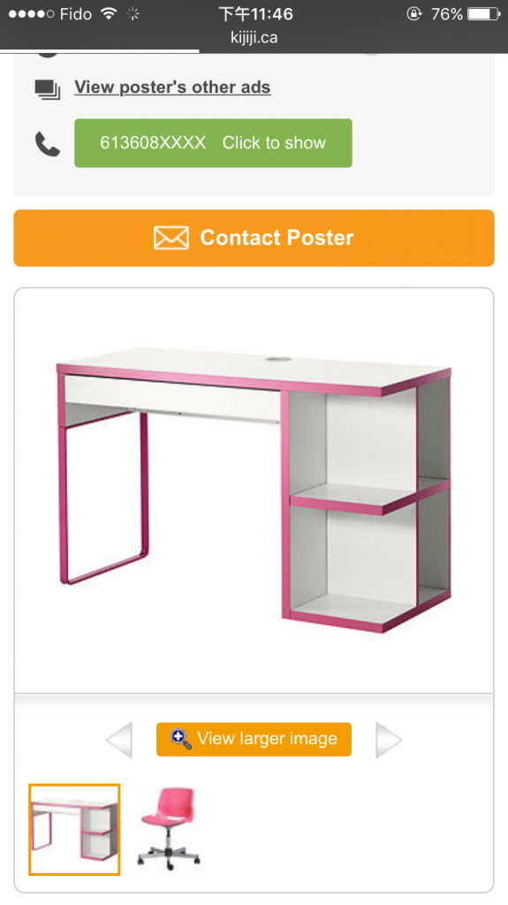Go to previous image with left arrow
Screen dimensions: 508x905
[x=119, y=740]
